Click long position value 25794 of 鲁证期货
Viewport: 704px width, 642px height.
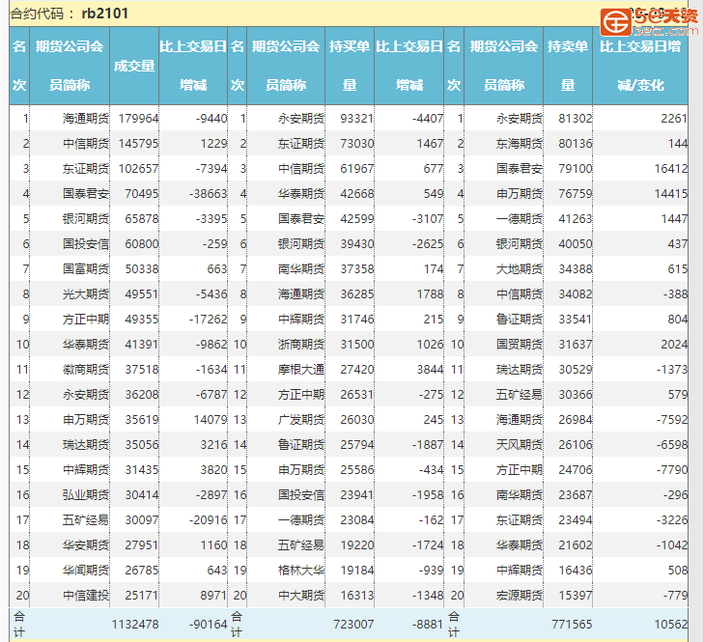point(357,445)
